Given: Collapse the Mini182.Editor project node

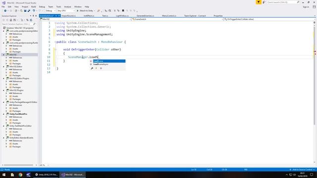Looking at the screenshot, I should pyautogui.click(x=3, y=67).
